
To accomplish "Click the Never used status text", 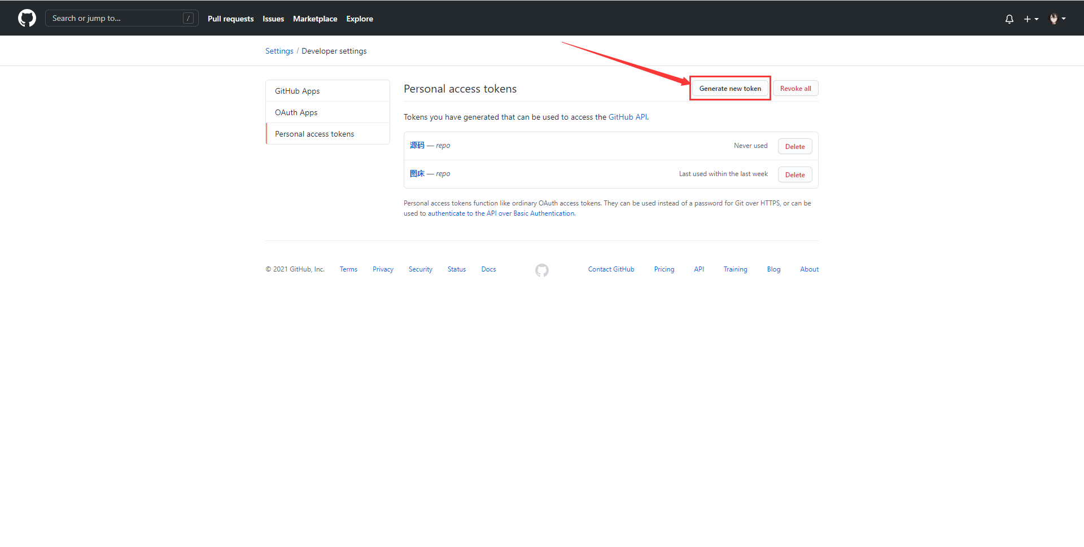I will click(751, 146).
